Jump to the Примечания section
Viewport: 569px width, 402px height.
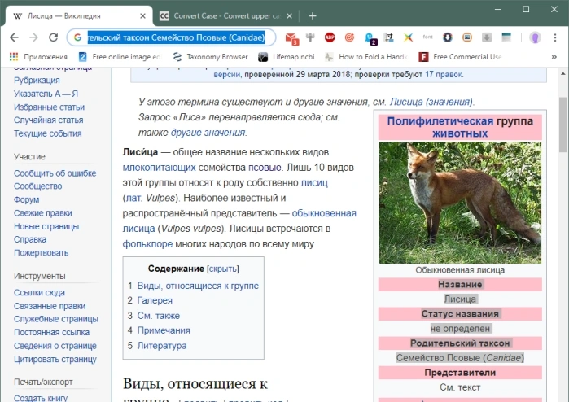164,330
